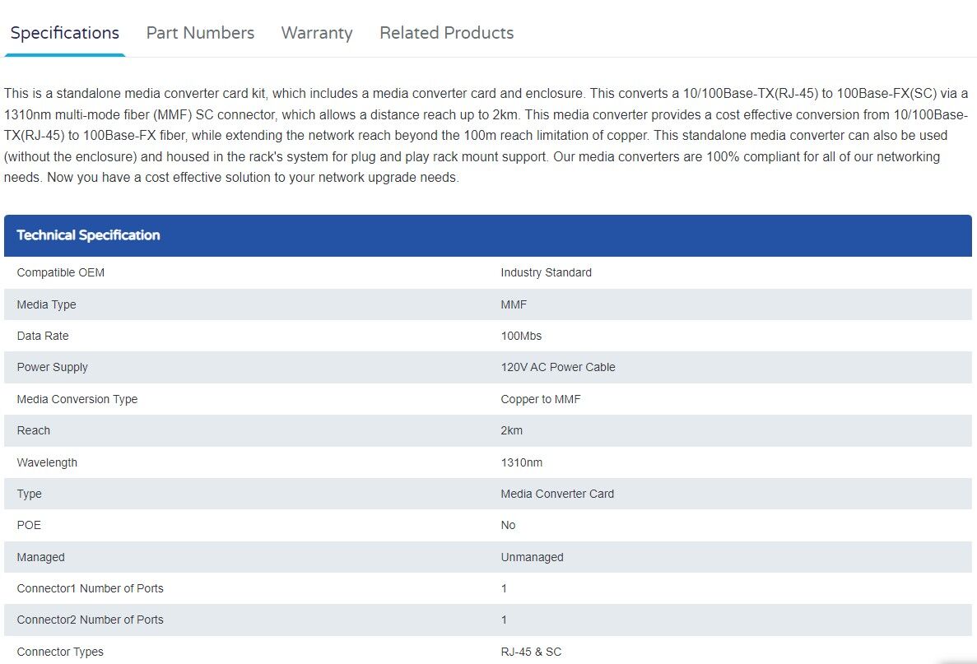Select the 'No' value in POE row
977x664 pixels.
509,525
